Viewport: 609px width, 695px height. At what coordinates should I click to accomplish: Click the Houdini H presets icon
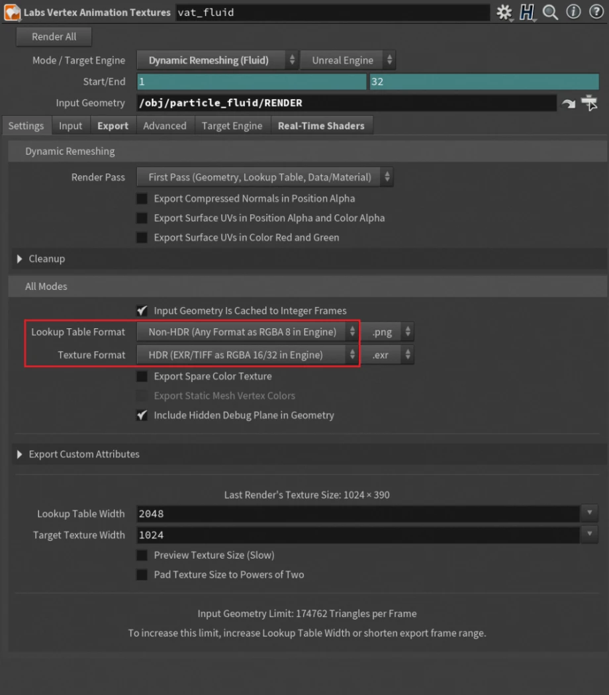click(x=527, y=12)
